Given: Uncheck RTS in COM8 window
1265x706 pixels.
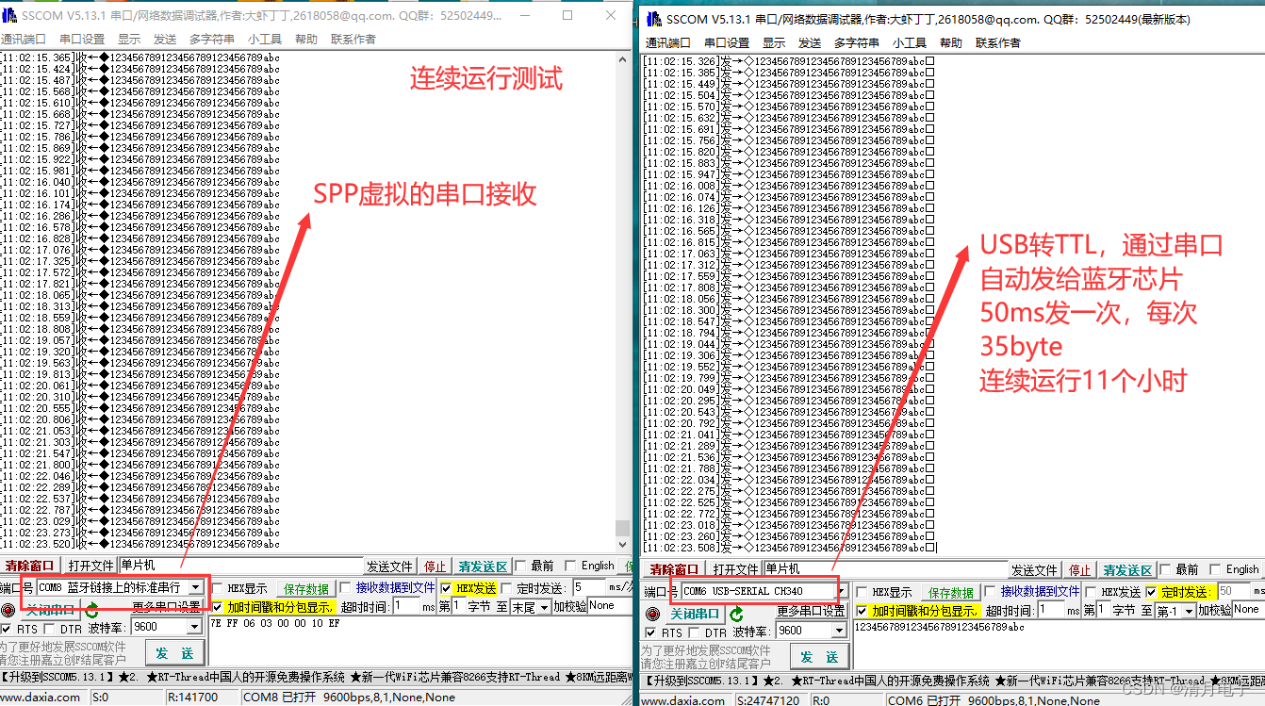Looking at the screenshot, I should coord(7,629).
